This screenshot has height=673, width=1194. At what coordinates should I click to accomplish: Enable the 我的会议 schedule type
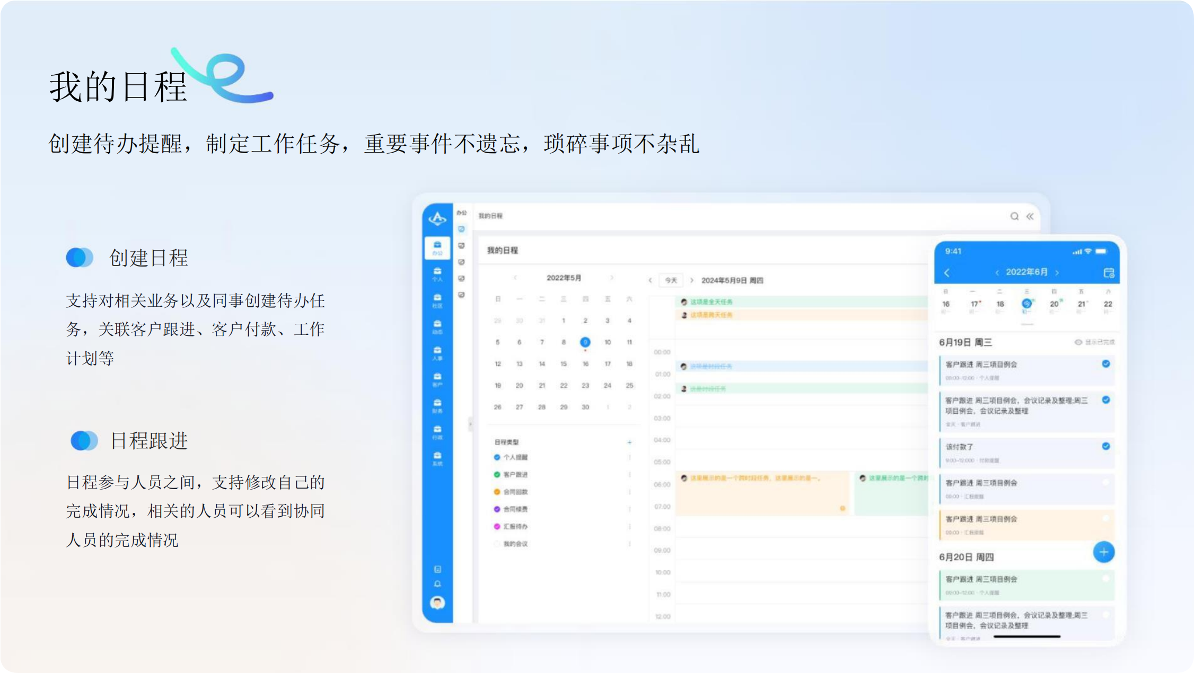pos(497,544)
